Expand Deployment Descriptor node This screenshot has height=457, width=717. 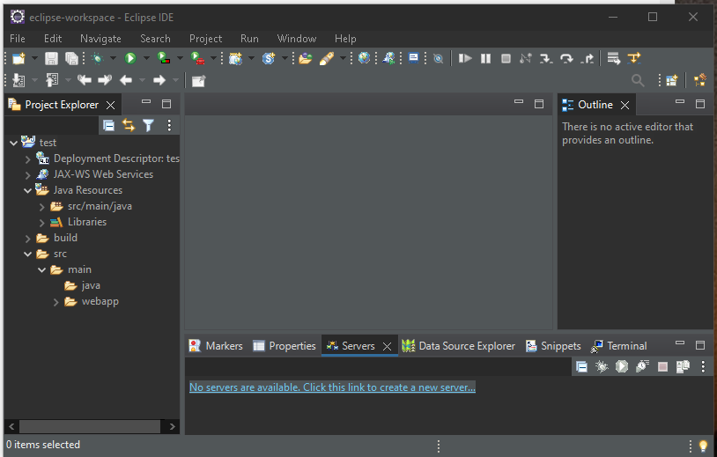click(x=27, y=159)
